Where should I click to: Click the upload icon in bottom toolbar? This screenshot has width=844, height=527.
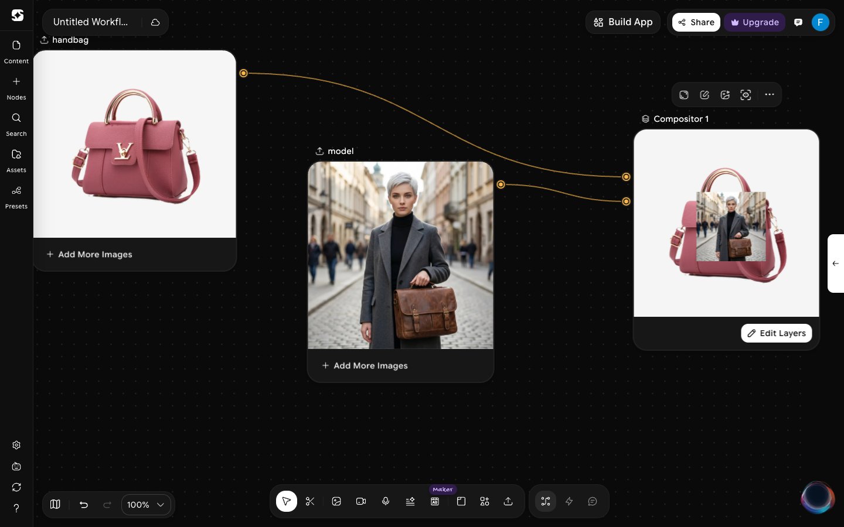(x=508, y=501)
